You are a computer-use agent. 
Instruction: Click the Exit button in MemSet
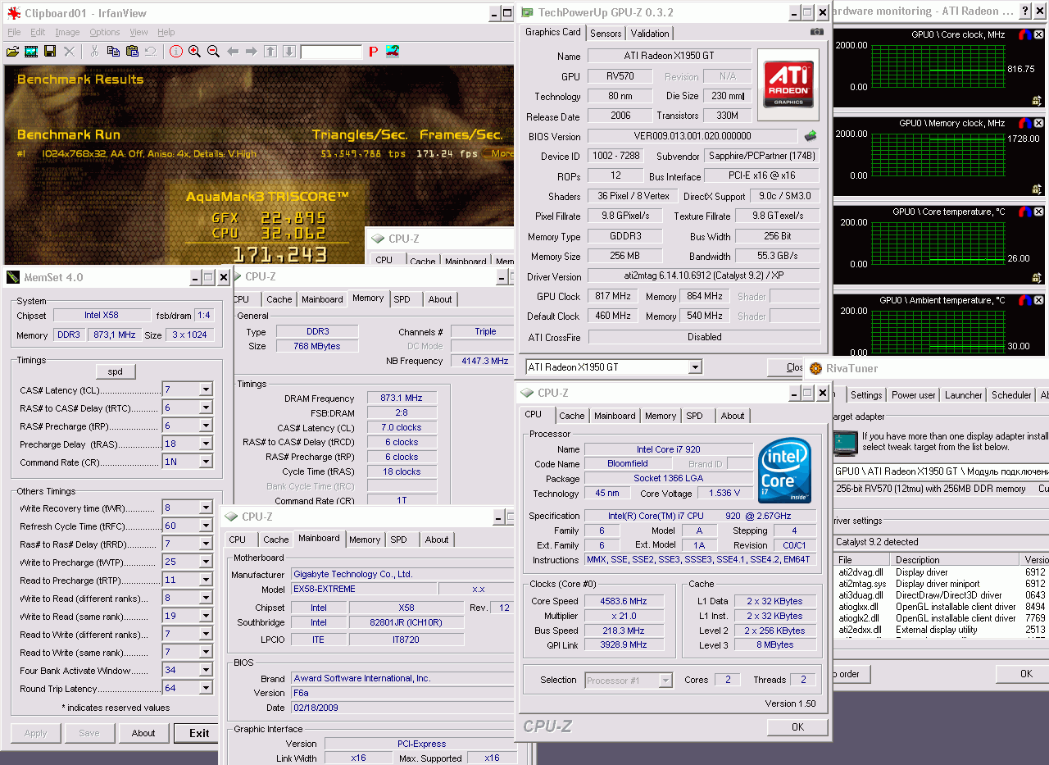199,733
